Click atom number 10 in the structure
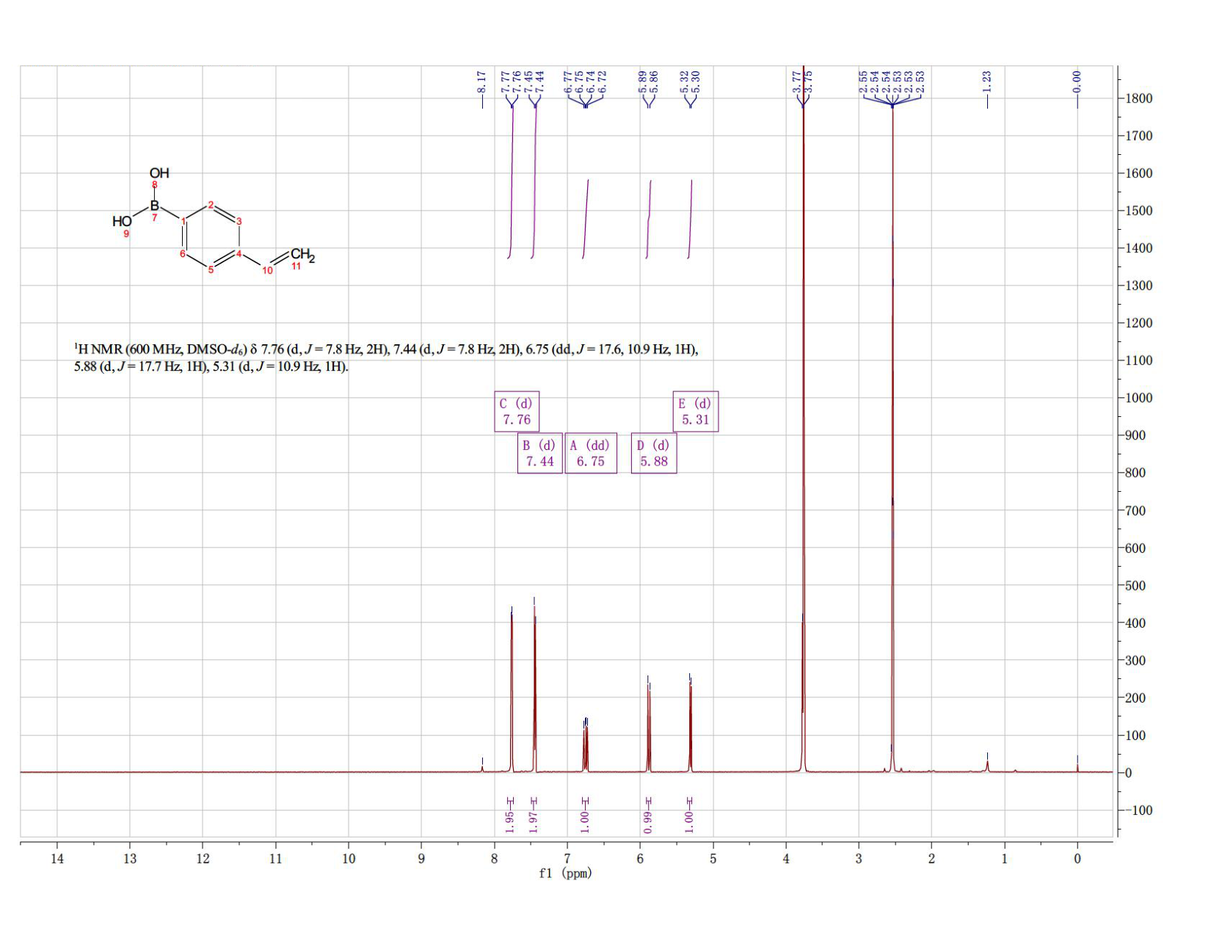The width and height of the screenshot is (1211, 936). pos(267,271)
